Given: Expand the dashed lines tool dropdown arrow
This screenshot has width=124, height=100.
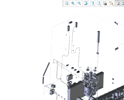Looking at the screenshot, I should pos(114,5).
